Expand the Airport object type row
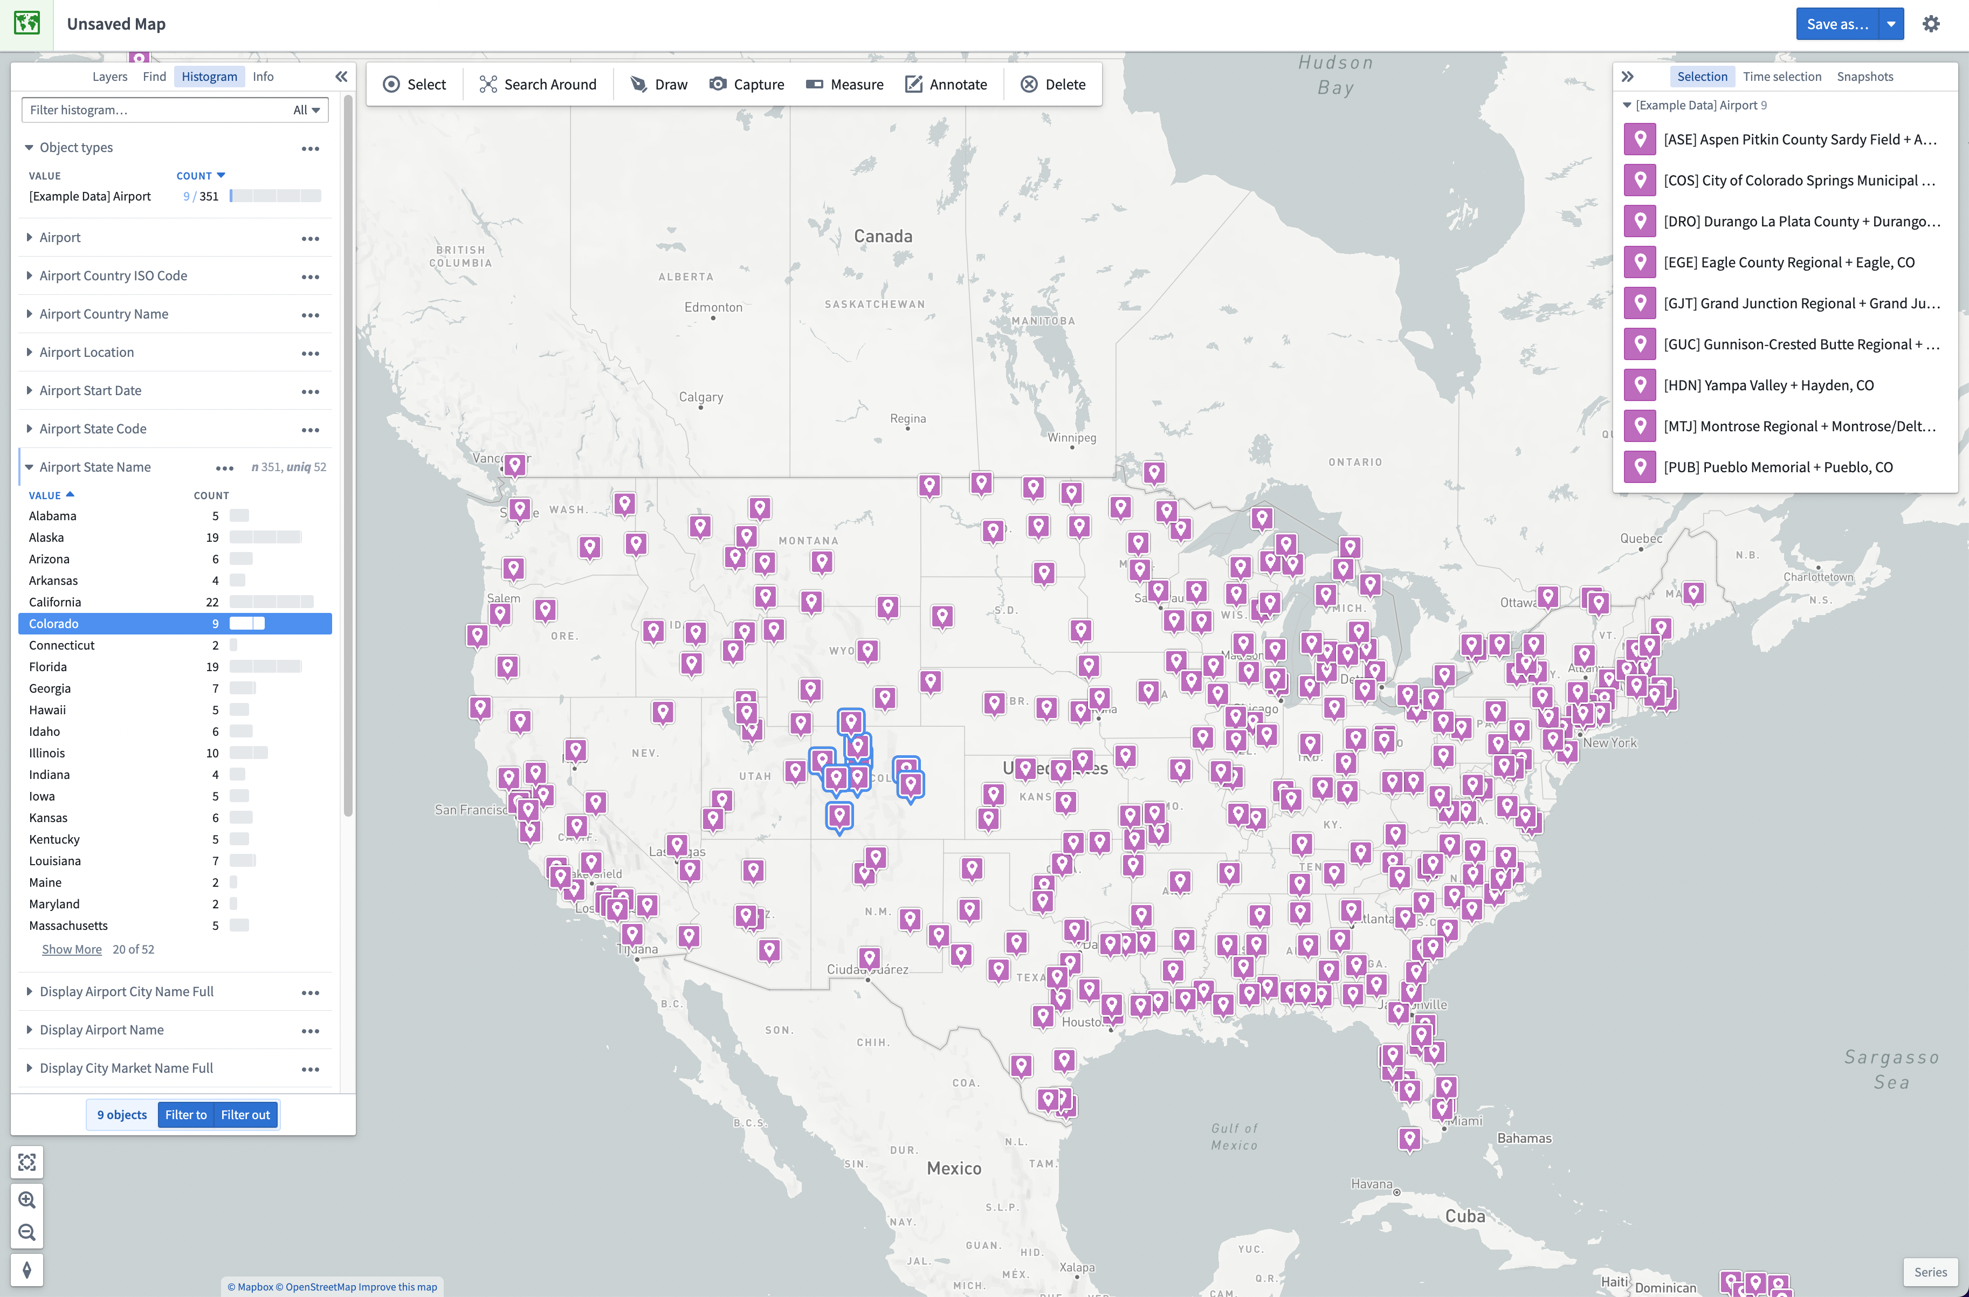Viewport: 1969px width, 1297px height. point(30,236)
